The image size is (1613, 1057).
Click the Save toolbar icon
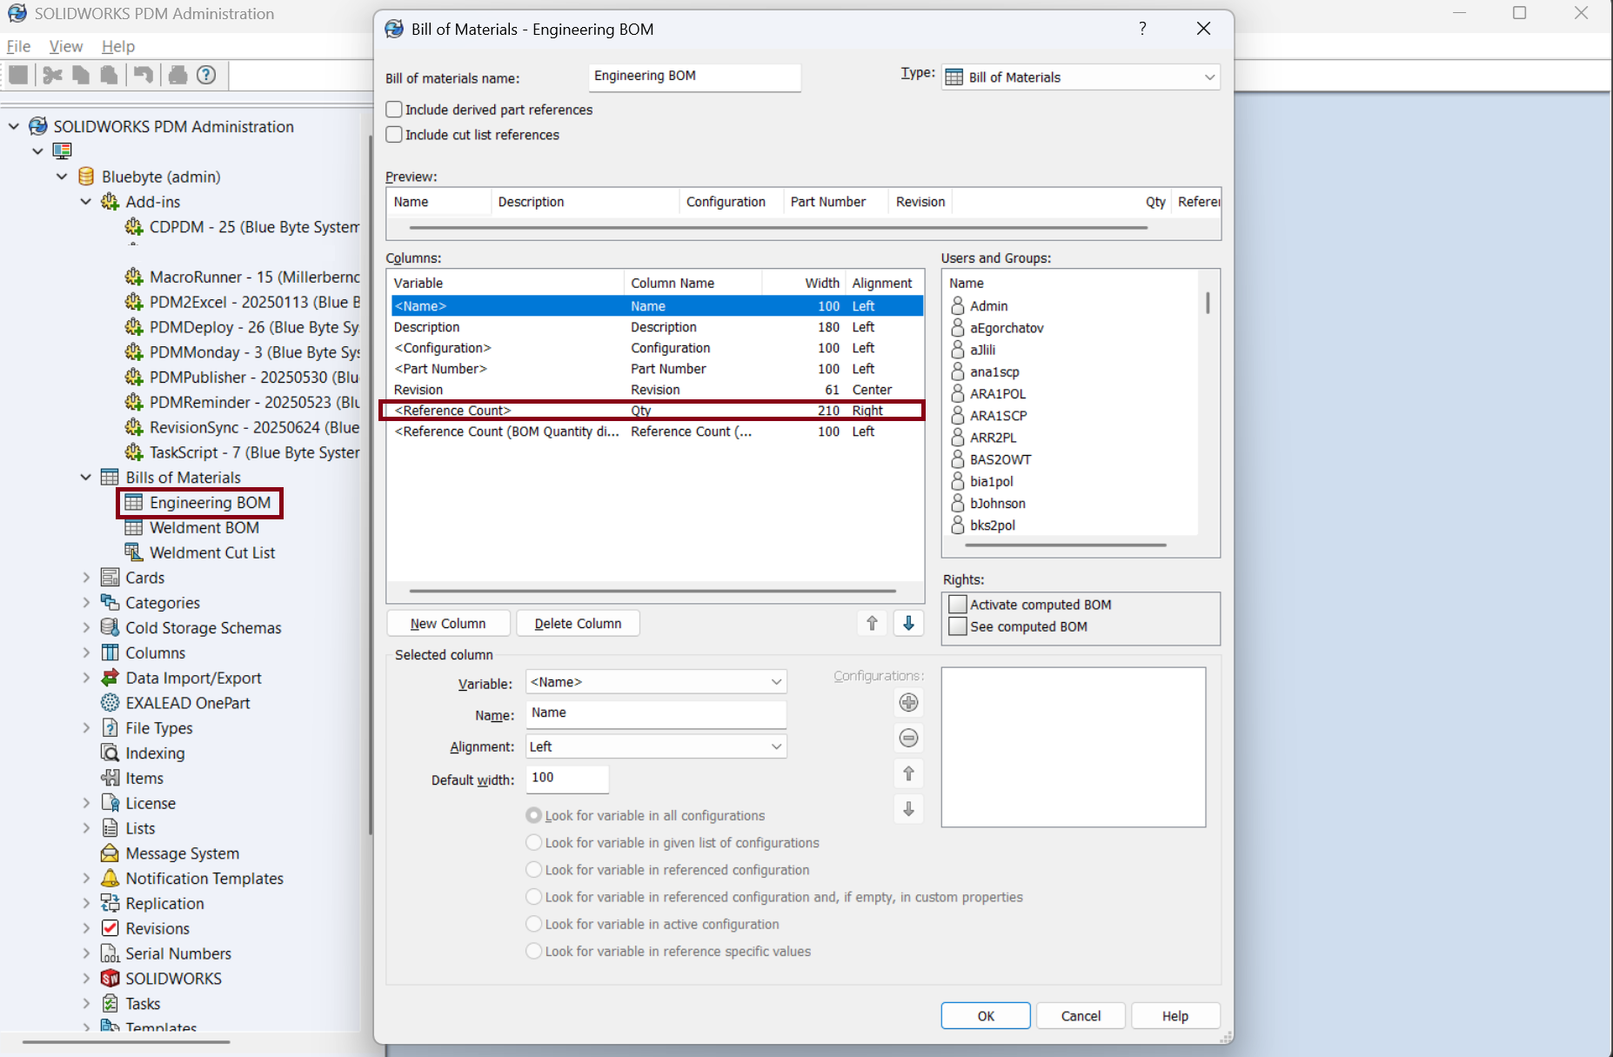(18, 76)
